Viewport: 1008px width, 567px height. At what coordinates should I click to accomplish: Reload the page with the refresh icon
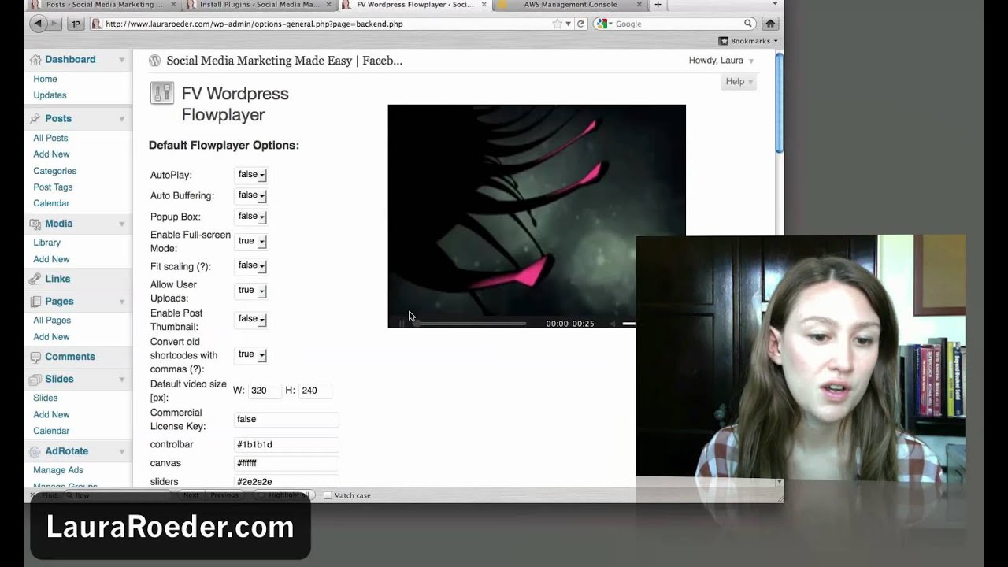(x=581, y=24)
